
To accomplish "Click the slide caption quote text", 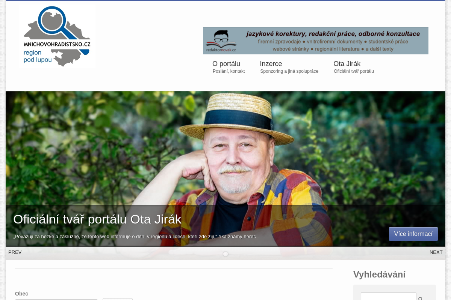I will point(135,237).
